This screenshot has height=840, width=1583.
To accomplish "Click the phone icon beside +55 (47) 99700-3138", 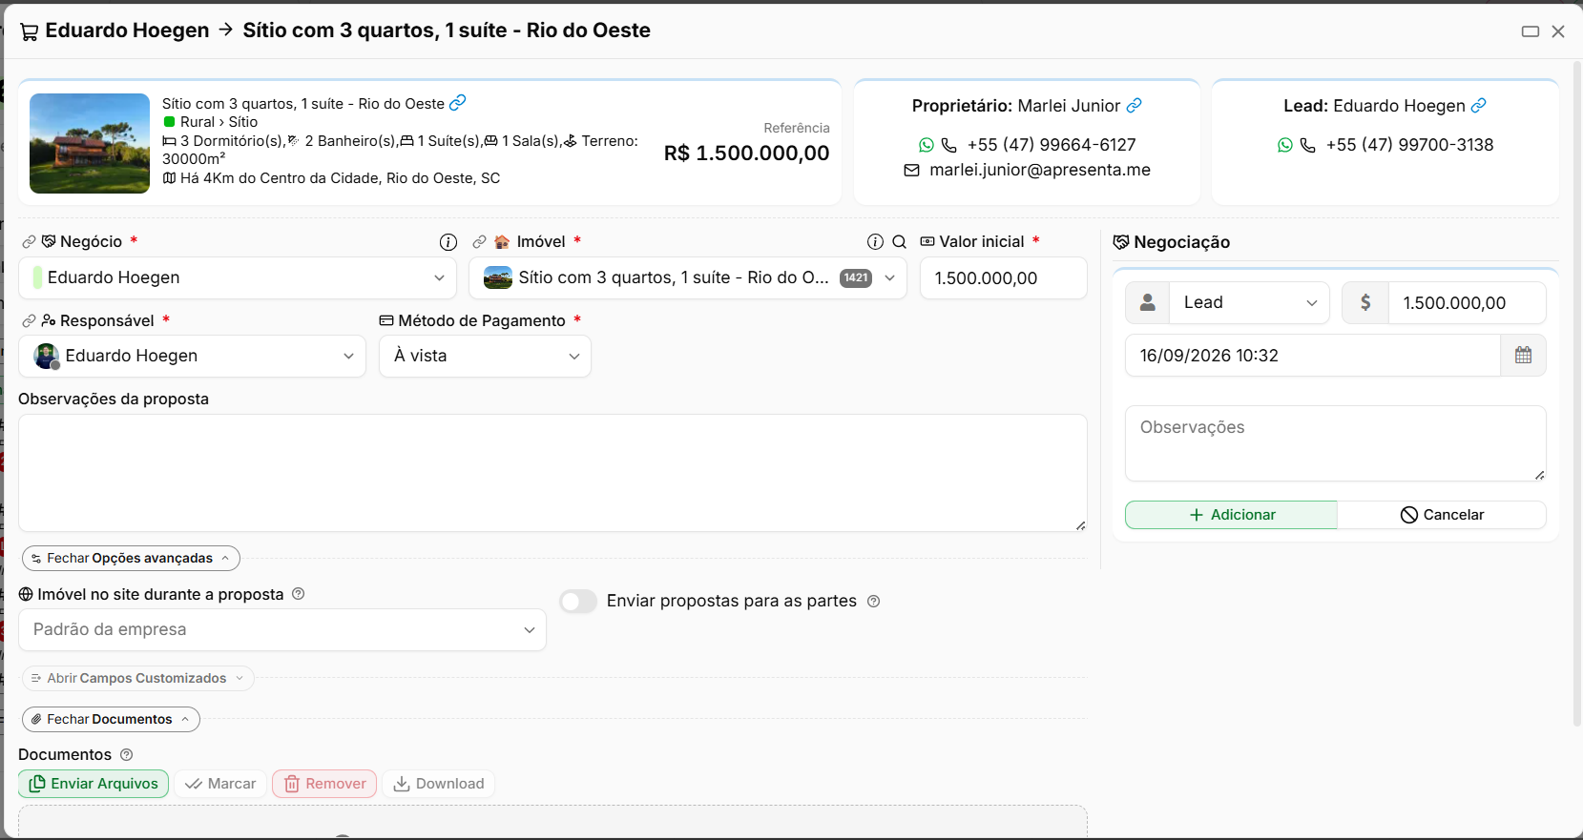I will pyautogui.click(x=1308, y=145).
